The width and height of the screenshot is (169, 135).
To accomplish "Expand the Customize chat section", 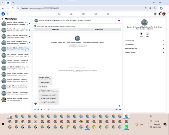I will (x=144, y=41).
